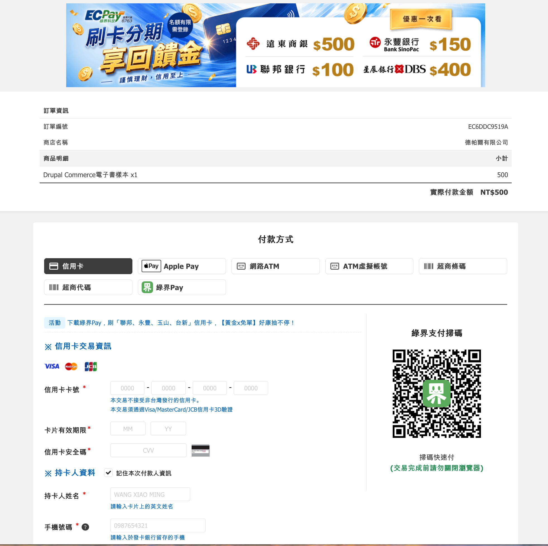Select the 信用卡 payment tab

[x=88, y=266]
